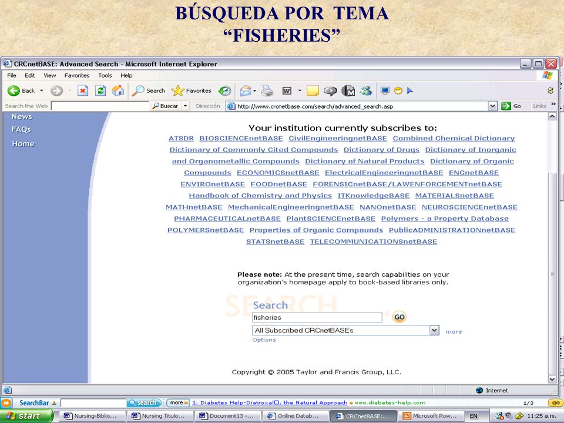Open the Favorites menu
This screenshot has width=564, height=423.
coord(76,76)
